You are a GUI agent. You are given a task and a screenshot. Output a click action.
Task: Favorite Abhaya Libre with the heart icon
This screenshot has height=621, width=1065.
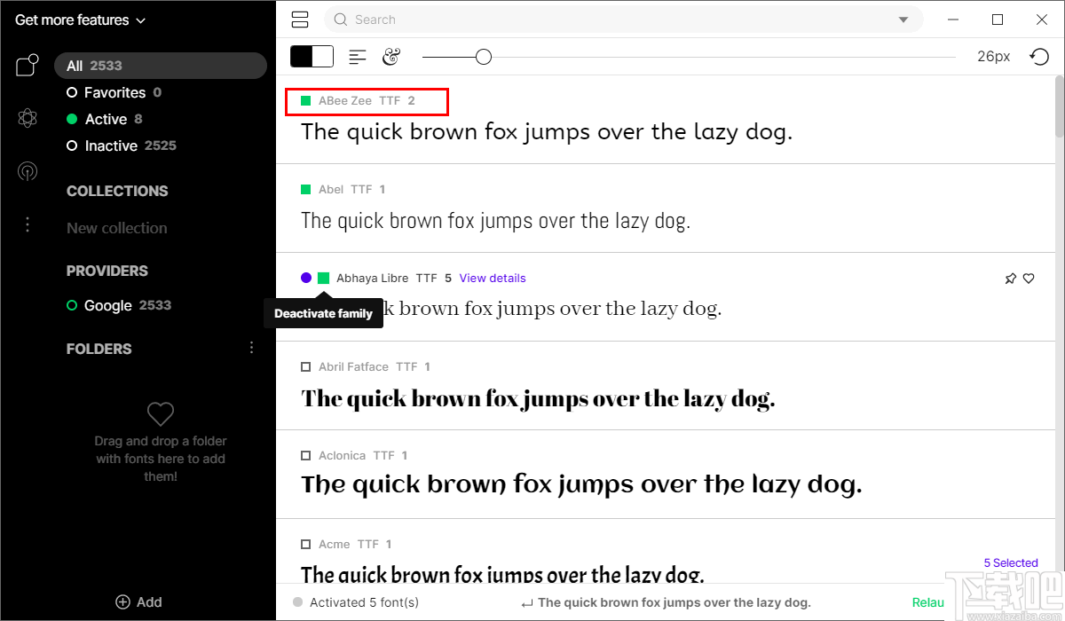click(x=1029, y=279)
